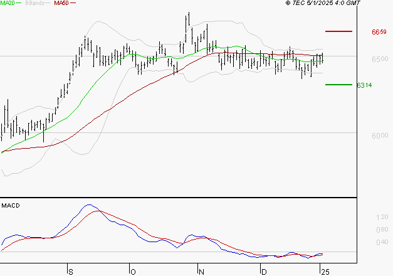Click the O month marker
Image resolution: width=393 pixels, height=276 pixels.
[x=134, y=272]
